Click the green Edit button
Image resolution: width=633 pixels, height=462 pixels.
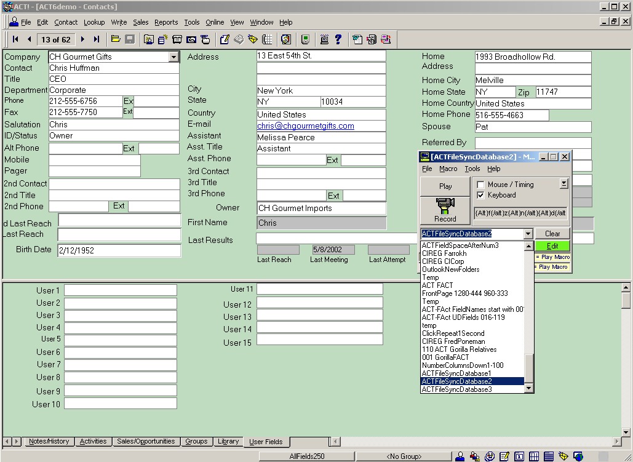click(x=552, y=246)
